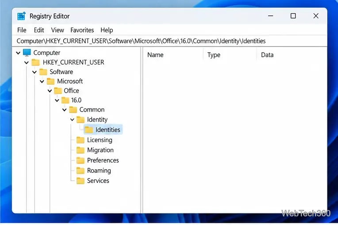Viewport: 338px width, 225px height.
Task: Minimize the Registry Editor window
Action: (x=270, y=16)
